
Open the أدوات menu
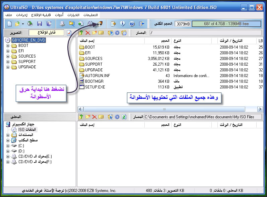click(59, 15)
